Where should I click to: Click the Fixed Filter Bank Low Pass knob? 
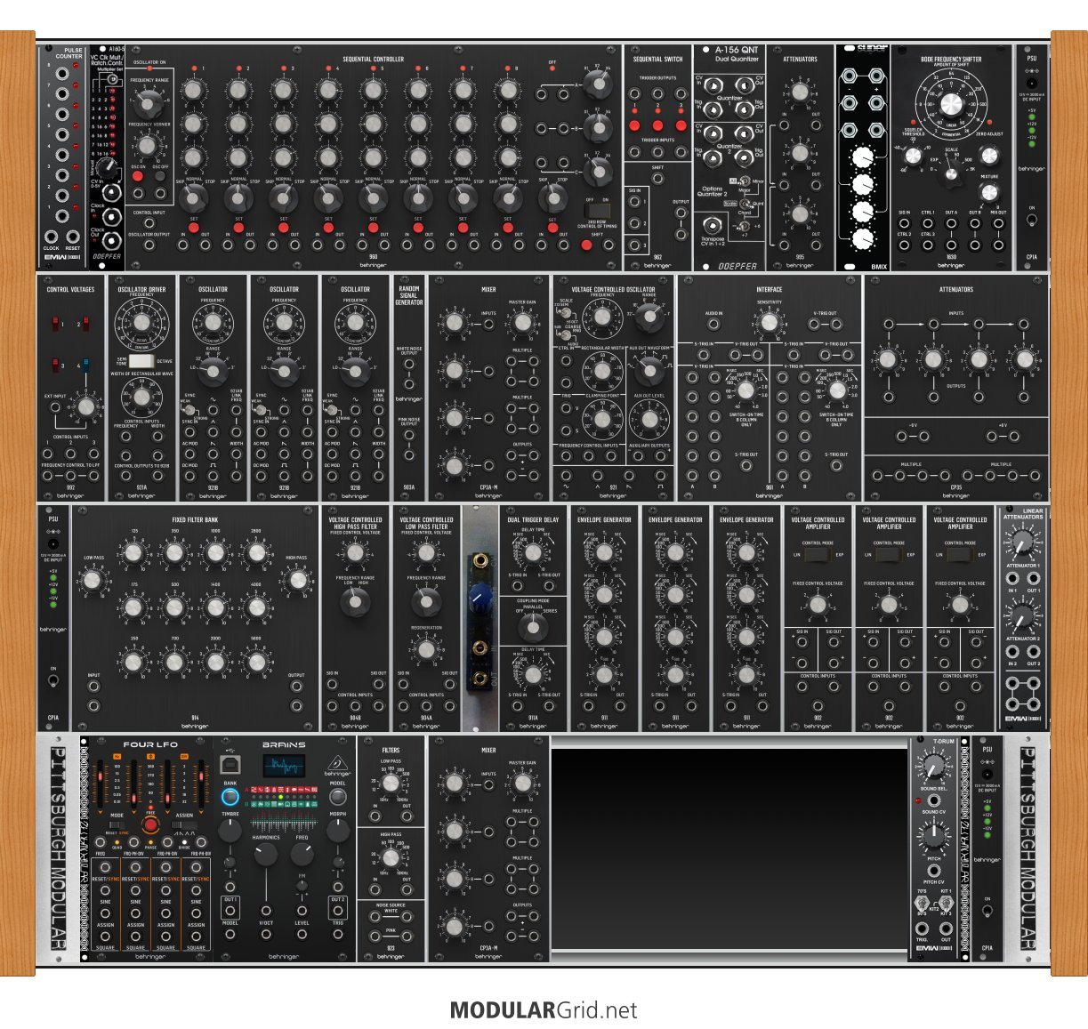(x=92, y=581)
